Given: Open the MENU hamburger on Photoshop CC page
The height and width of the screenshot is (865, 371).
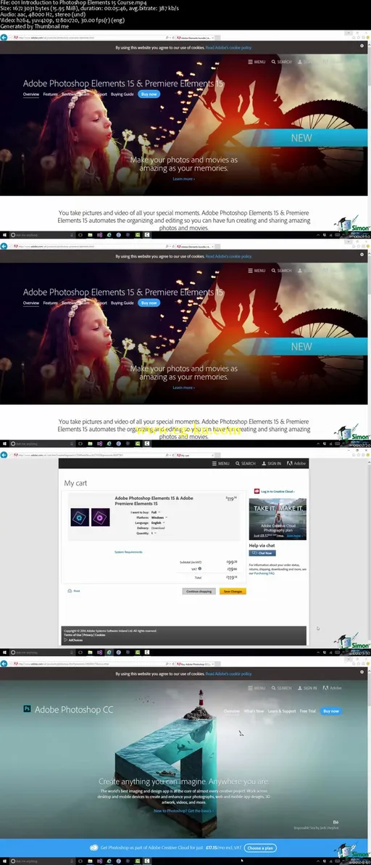Looking at the screenshot, I should point(251,688).
